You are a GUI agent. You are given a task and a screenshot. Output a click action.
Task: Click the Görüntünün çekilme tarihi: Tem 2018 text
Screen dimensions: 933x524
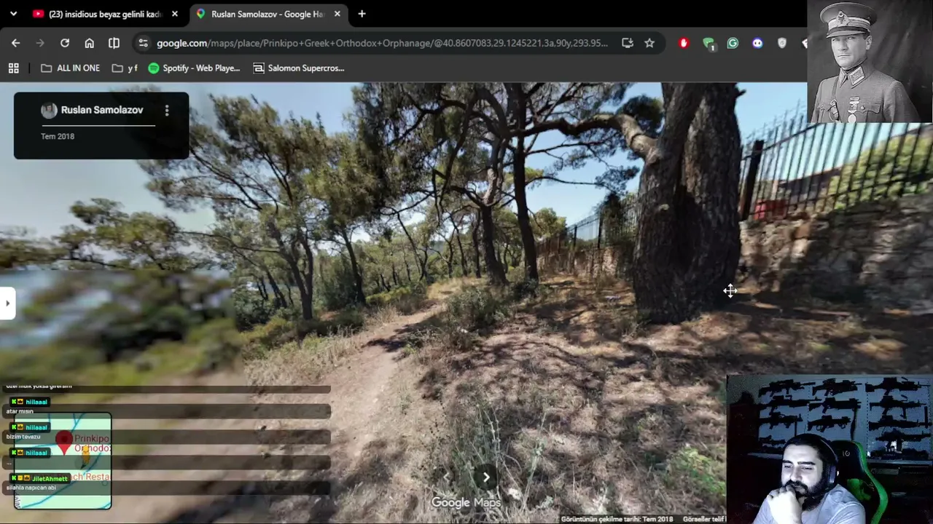click(x=617, y=519)
